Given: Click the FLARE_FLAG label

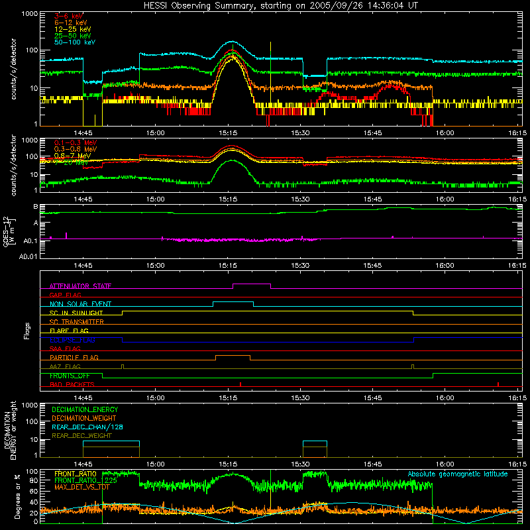Looking at the screenshot, I should pos(69,331).
